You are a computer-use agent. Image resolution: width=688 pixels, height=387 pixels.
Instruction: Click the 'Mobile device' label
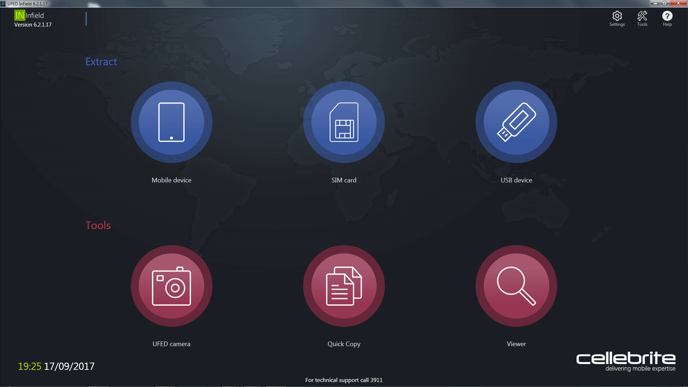(x=171, y=180)
